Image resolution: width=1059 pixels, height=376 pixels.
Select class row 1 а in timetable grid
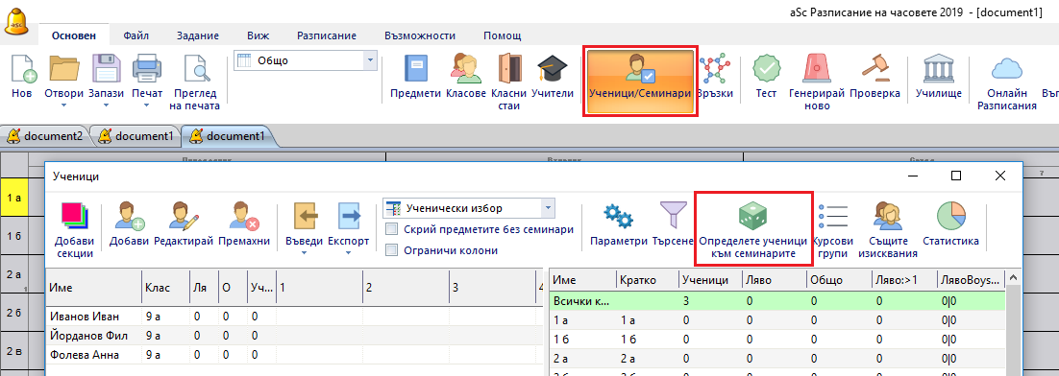tap(14, 197)
